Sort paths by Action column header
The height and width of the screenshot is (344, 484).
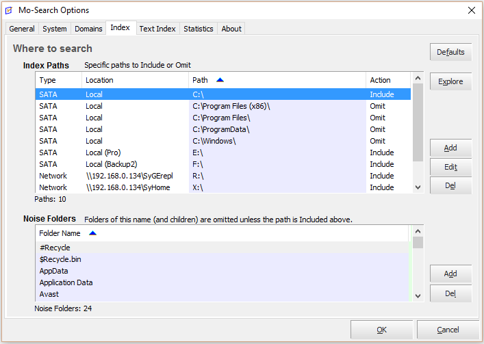pyautogui.click(x=381, y=80)
